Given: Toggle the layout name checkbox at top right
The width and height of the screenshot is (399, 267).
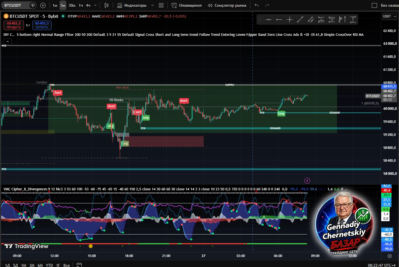Looking at the screenshot, I should [374, 5].
